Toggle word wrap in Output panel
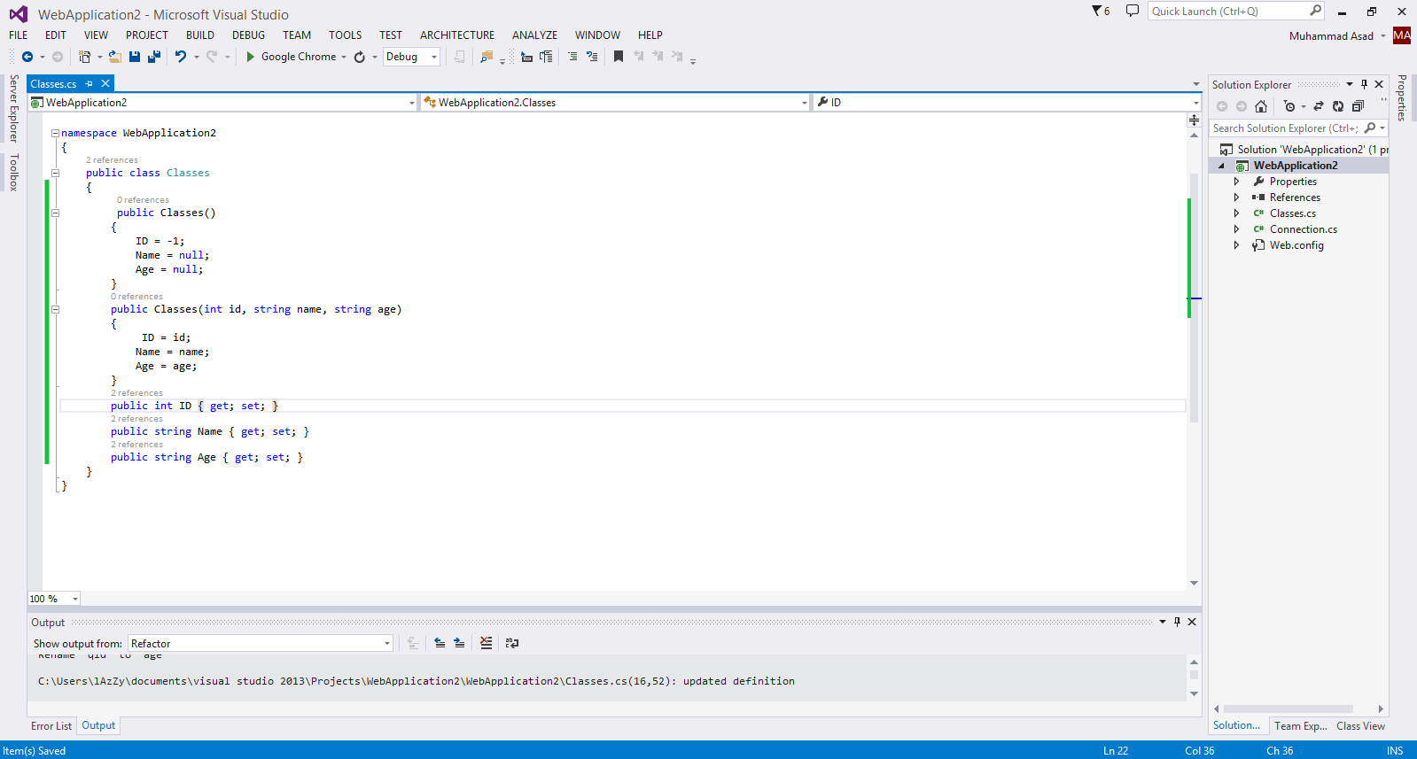The image size is (1417, 759). coord(512,643)
